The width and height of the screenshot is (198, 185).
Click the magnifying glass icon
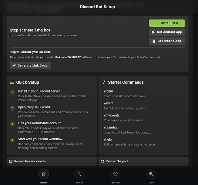[x=79, y=174]
